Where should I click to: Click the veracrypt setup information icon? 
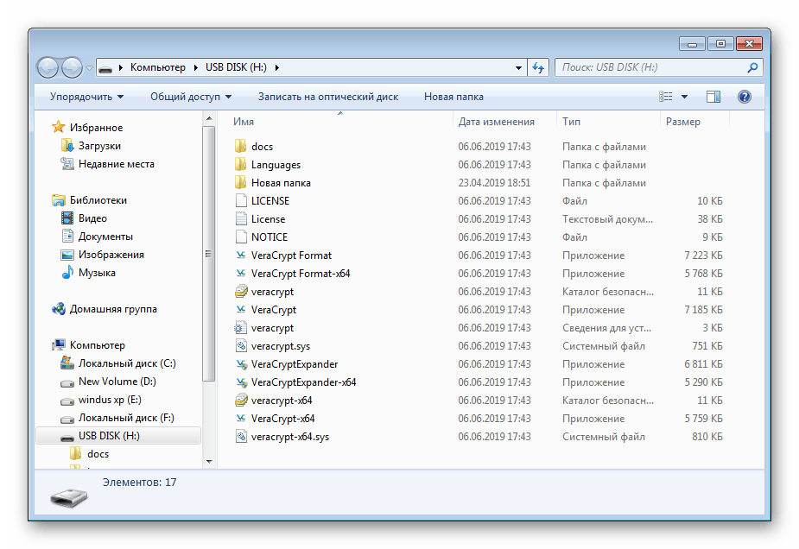[x=240, y=328]
